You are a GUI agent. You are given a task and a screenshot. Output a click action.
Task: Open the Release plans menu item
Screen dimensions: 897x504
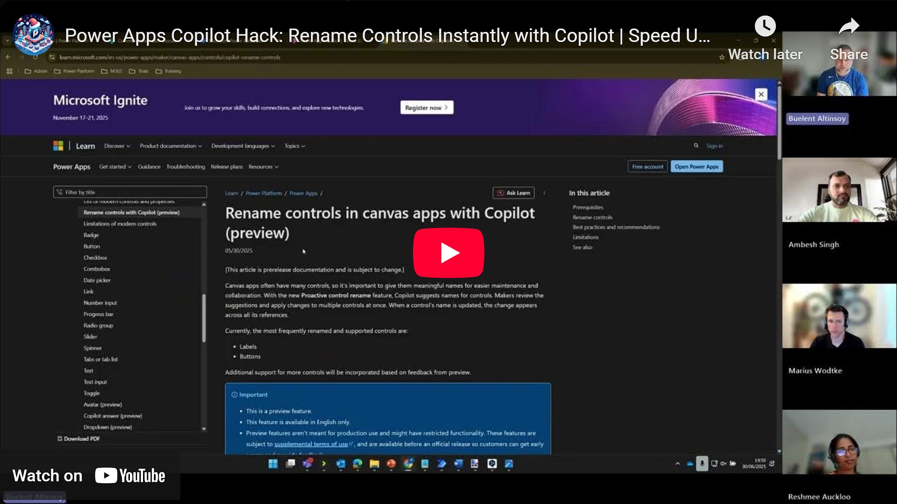(227, 167)
